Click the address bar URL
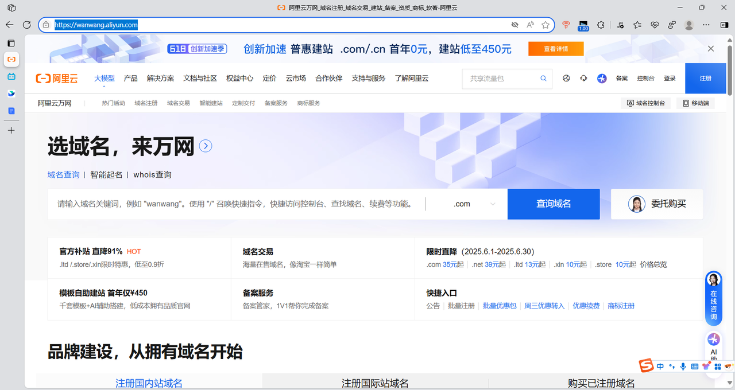 click(96, 25)
